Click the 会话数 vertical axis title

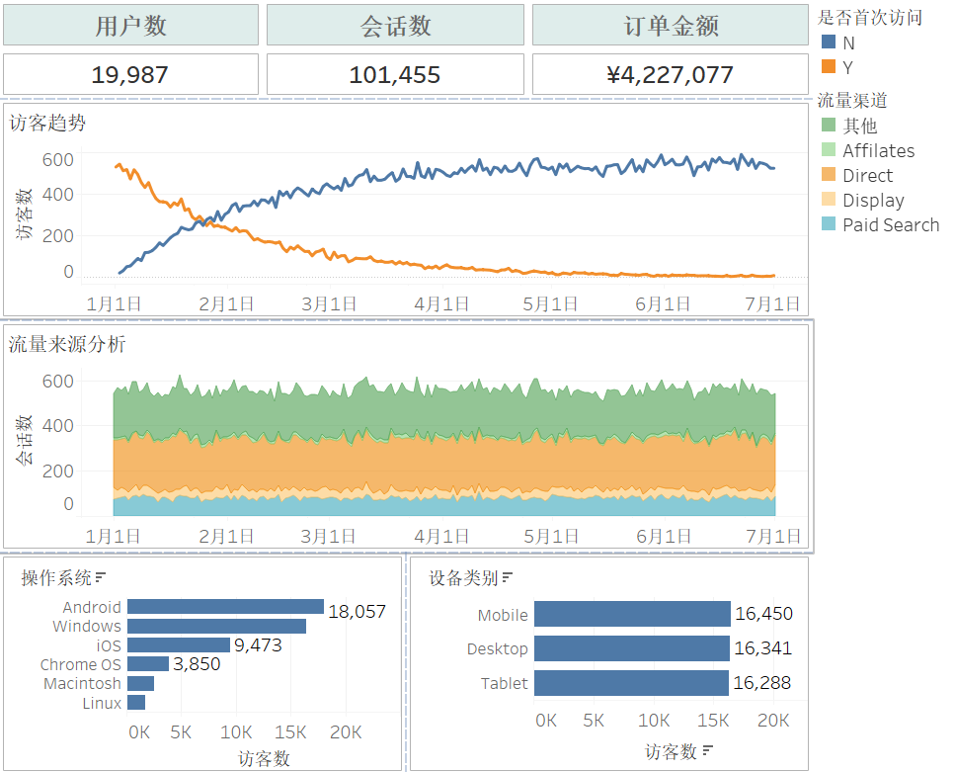coord(24,440)
